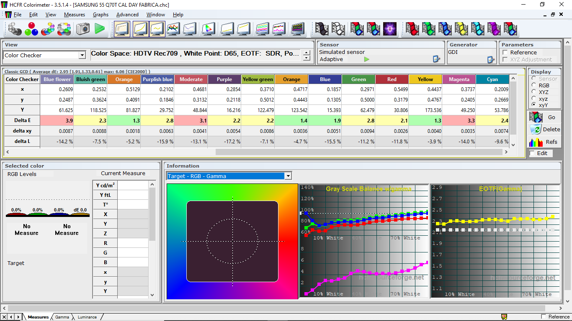Click the black film strip pattern icon

coord(322,29)
